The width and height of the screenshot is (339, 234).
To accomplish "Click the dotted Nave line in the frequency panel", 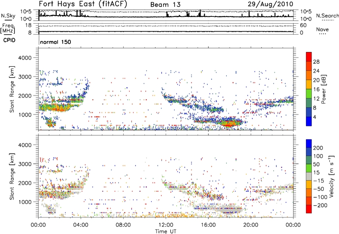I will coord(166,26).
